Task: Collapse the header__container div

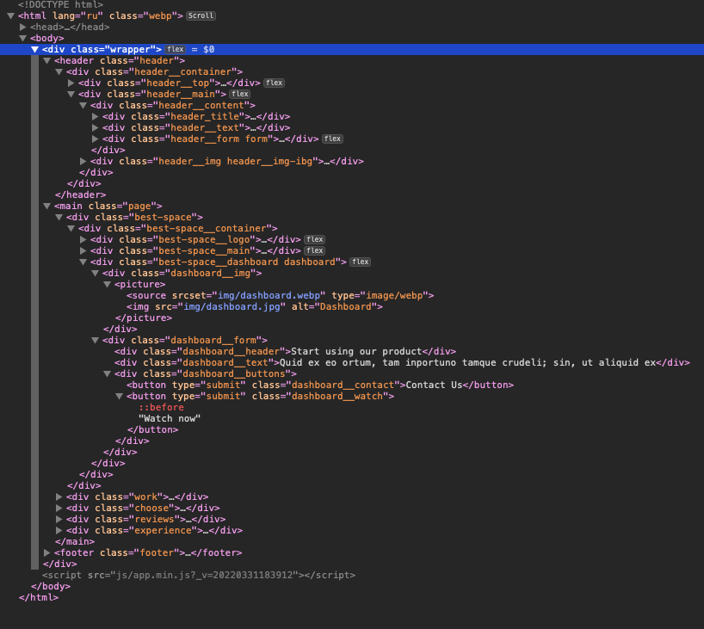Action: [59, 71]
